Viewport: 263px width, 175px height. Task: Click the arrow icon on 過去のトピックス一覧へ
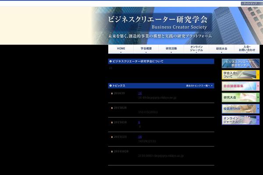[x=212, y=86]
